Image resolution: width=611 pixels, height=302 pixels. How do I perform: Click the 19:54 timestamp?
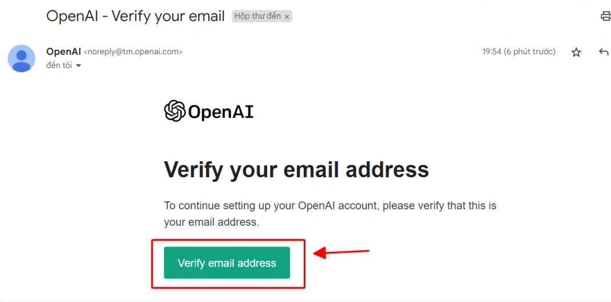click(x=491, y=51)
